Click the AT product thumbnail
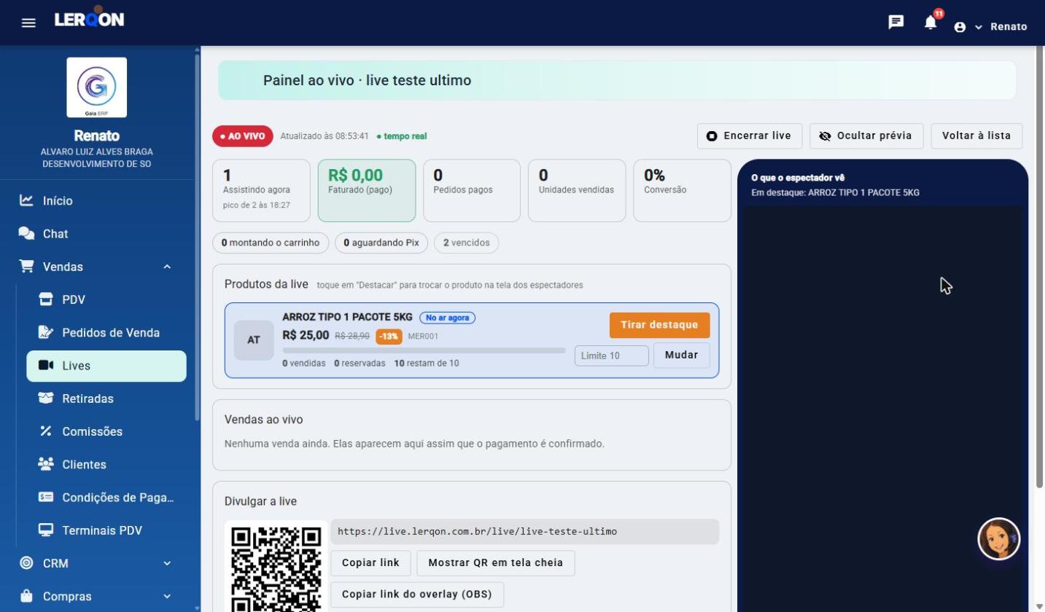 (x=254, y=340)
